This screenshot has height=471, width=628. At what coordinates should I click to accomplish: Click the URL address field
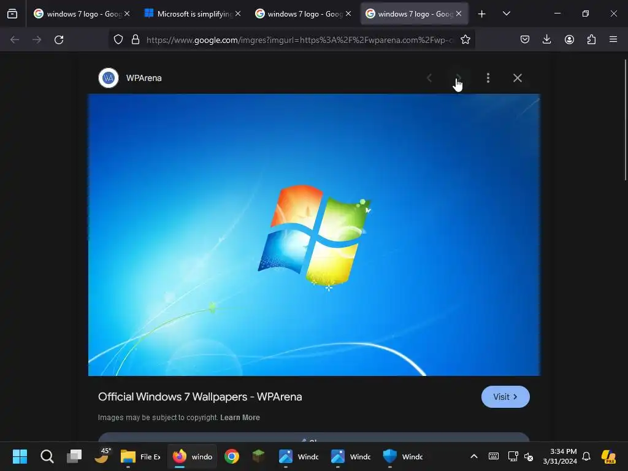[x=299, y=40]
